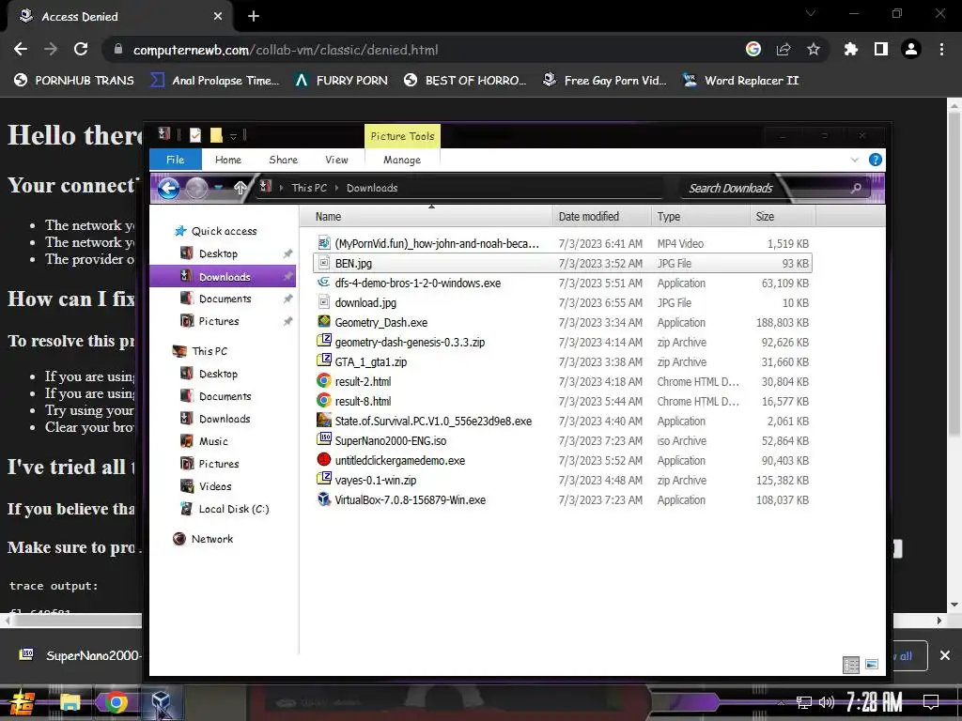Share this page from address bar
Screen dimensions: 962x721
[x=784, y=49]
